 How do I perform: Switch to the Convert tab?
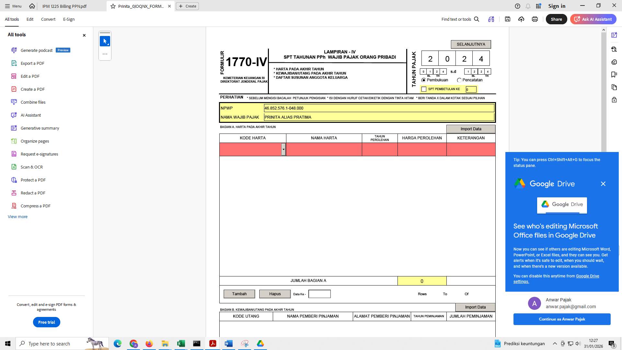point(48,19)
